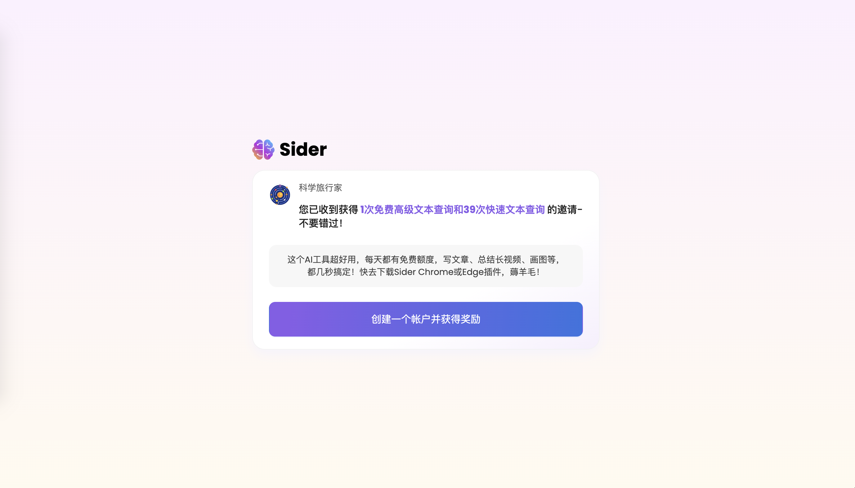Click the Sider wordmark text
This screenshot has width=855, height=488.
[x=303, y=150]
